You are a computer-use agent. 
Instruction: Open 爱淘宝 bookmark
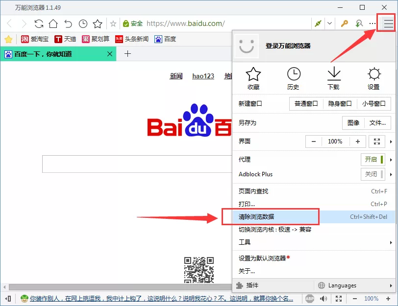35,39
